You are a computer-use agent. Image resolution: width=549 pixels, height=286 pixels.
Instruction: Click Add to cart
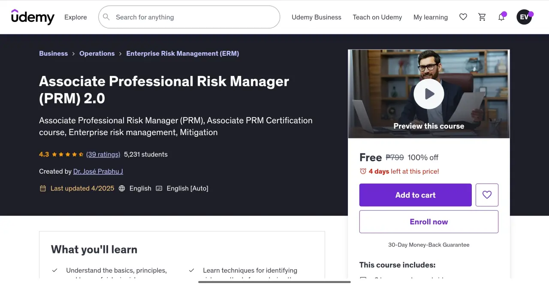click(416, 195)
